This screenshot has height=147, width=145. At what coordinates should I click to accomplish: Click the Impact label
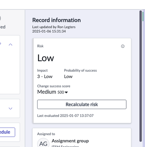coord(42,70)
